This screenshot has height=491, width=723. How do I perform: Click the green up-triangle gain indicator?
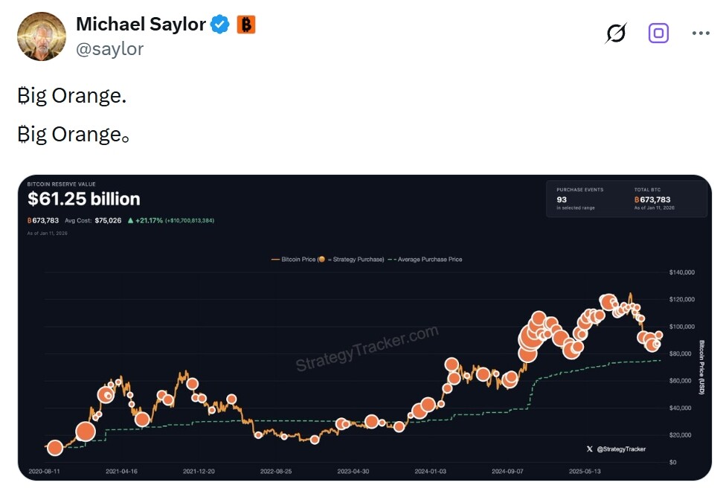(x=131, y=220)
